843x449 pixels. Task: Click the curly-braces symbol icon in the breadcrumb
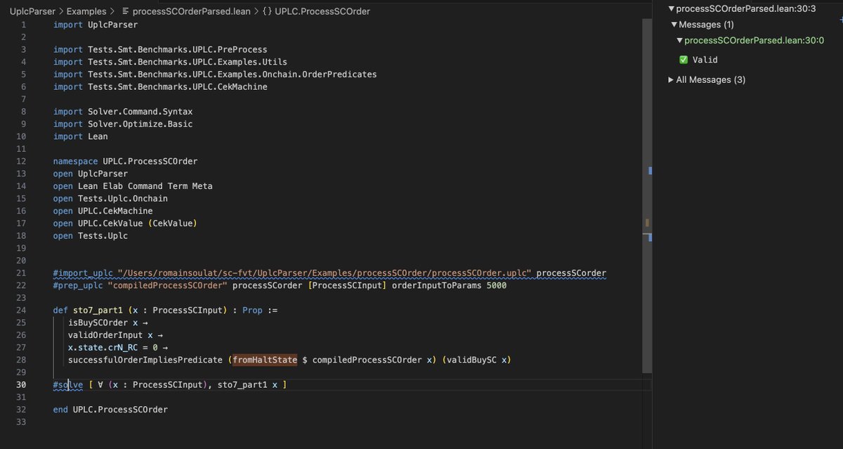[266, 11]
